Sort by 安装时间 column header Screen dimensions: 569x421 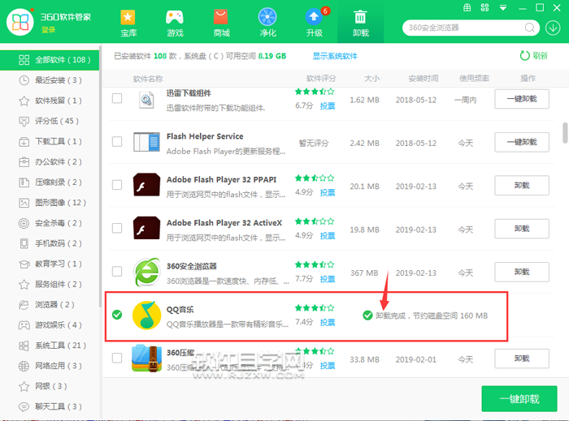click(423, 78)
